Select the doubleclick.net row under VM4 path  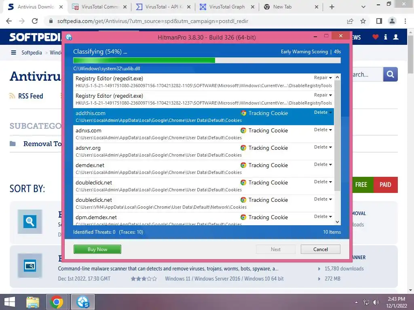(x=204, y=203)
